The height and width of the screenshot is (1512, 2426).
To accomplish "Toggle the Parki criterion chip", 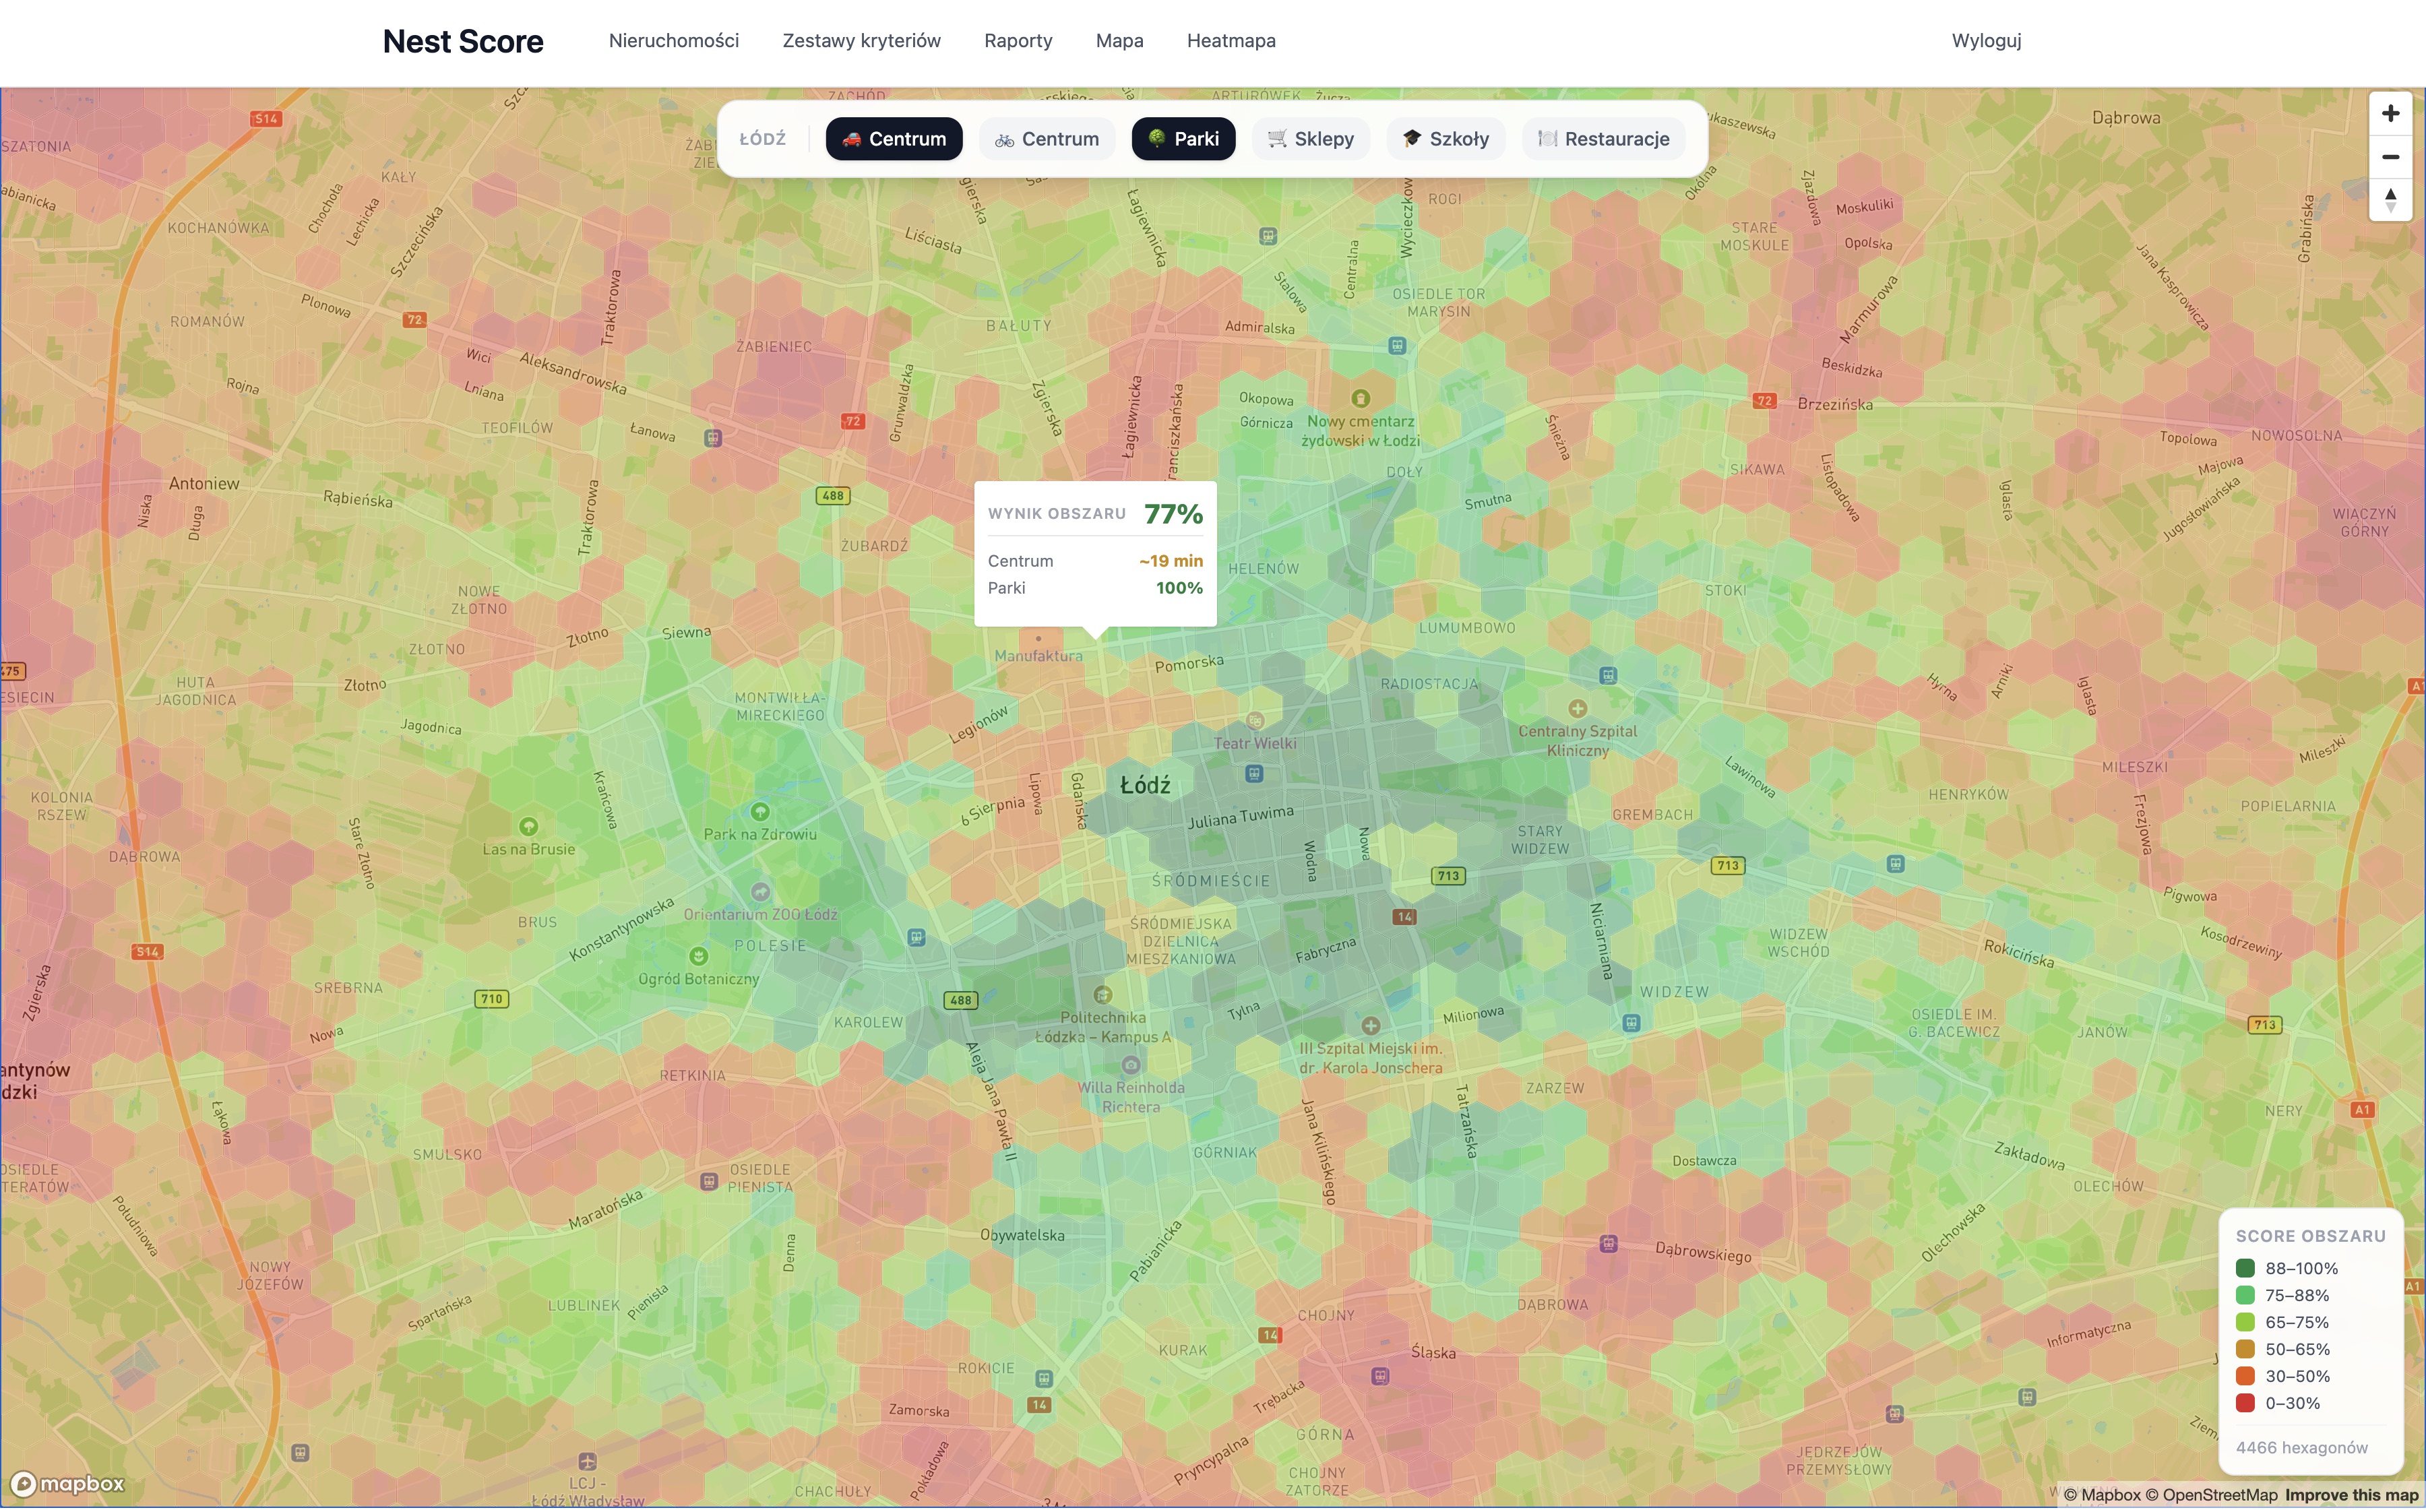I will pos(1183,139).
